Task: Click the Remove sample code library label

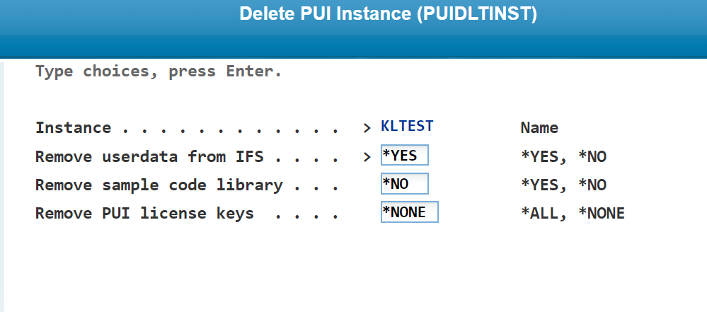Action: pos(159,185)
